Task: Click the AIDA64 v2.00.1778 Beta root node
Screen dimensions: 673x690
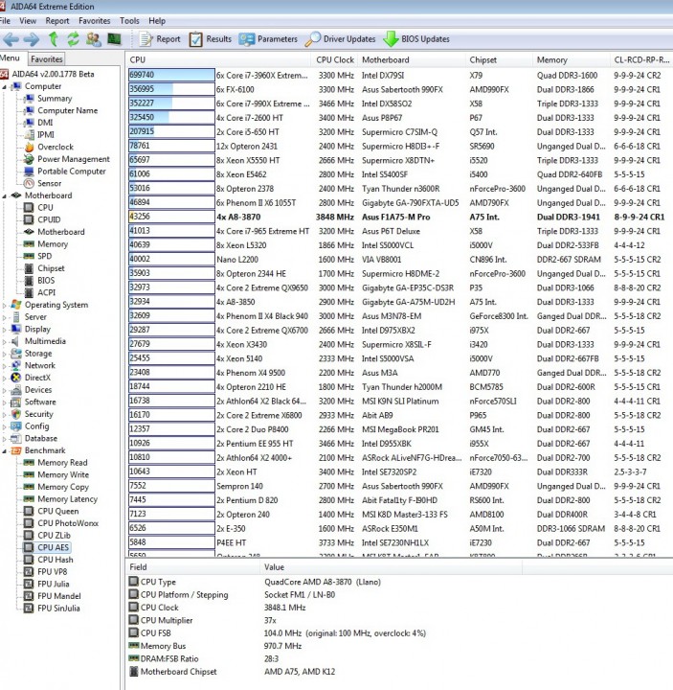Action: [53, 74]
